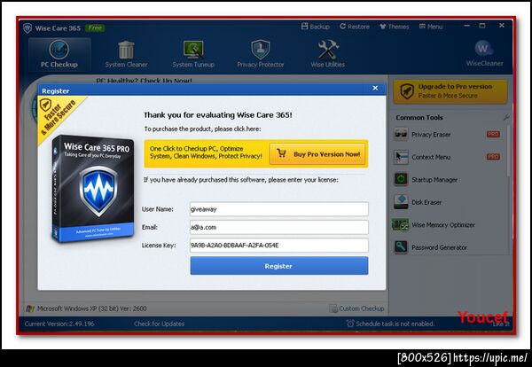This screenshot has width=532, height=367.
Task: Open the Wise Utilities tab
Action: [327, 54]
